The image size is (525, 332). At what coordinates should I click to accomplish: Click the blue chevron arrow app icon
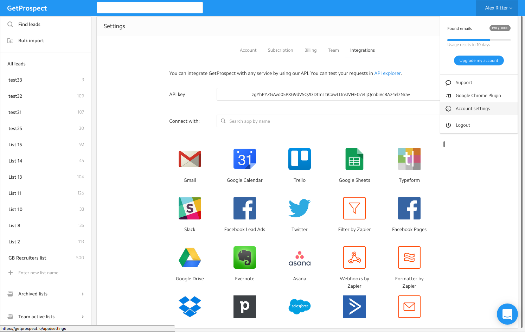(354, 307)
